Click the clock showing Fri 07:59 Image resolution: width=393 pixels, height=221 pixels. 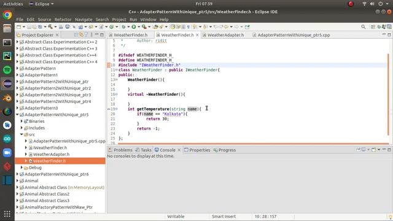(x=204, y=4)
